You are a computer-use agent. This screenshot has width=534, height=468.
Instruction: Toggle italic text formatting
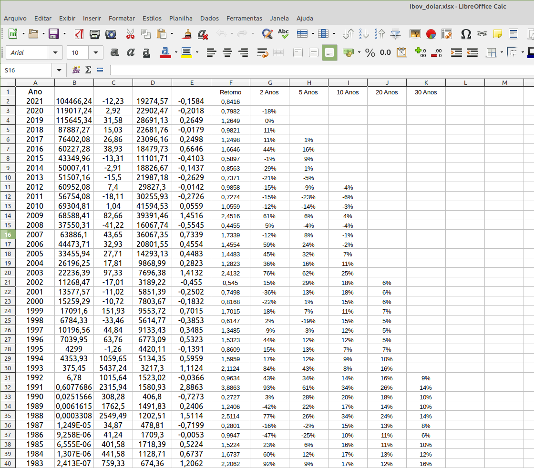131,52
